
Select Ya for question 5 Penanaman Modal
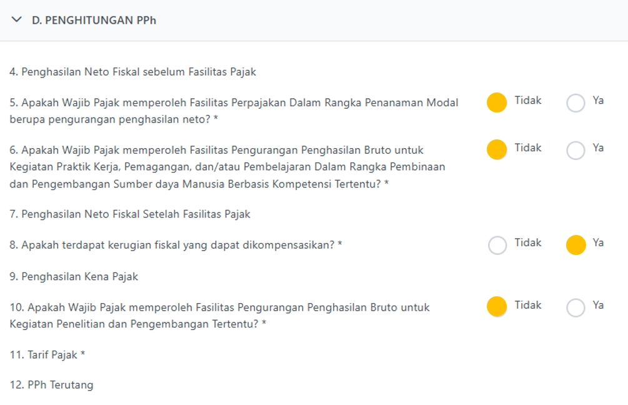click(x=576, y=102)
